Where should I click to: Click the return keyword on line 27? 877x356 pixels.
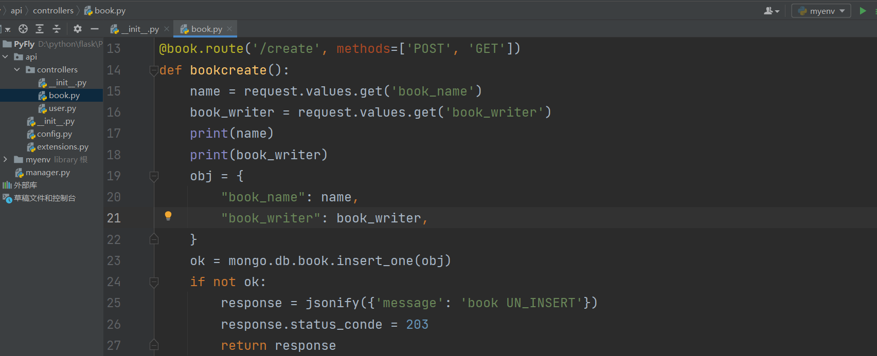pyautogui.click(x=244, y=346)
